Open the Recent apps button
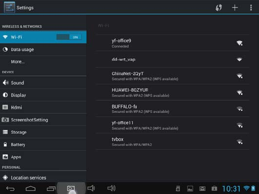The width and height of the screenshot is (259, 194). tap(51, 188)
